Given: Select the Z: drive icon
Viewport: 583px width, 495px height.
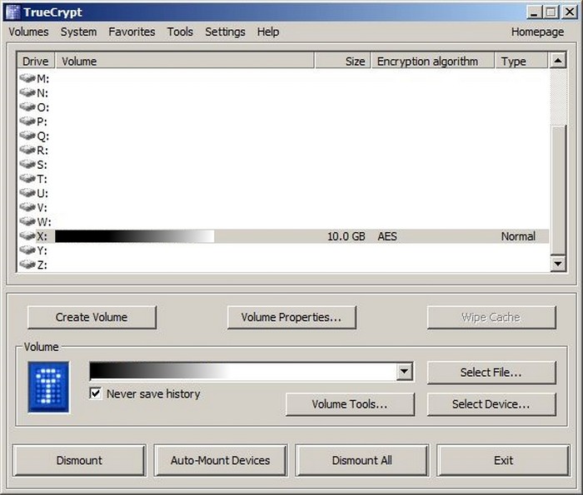Looking at the screenshot, I should pyautogui.click(x=27, y=265).
